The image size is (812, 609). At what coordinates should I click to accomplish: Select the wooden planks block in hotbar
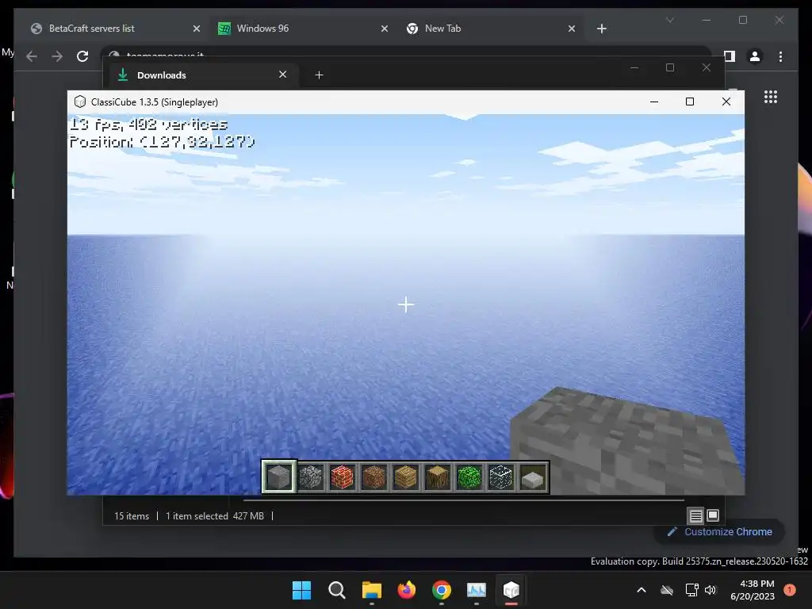405,477
